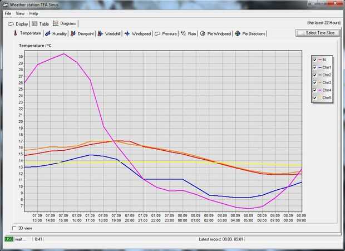Toggle the Chn5 series checkbox

point(314,97)
